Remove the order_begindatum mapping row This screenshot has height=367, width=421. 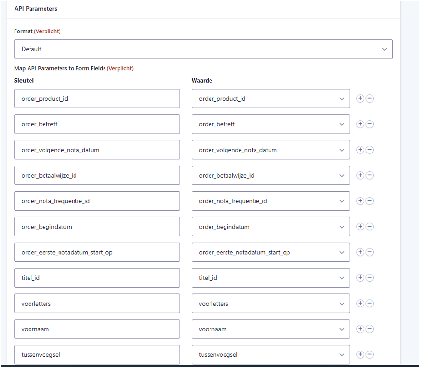click(x=369, y=227)
